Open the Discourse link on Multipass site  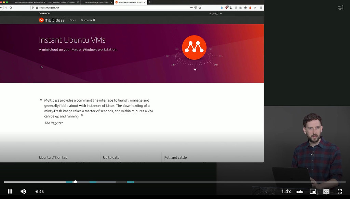click(x=87, y=20)
